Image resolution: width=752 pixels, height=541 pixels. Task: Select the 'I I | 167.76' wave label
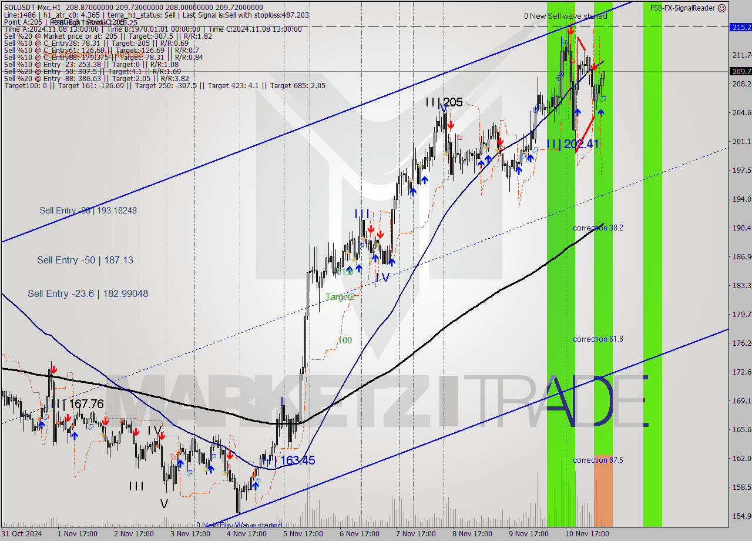pos(78,404)
